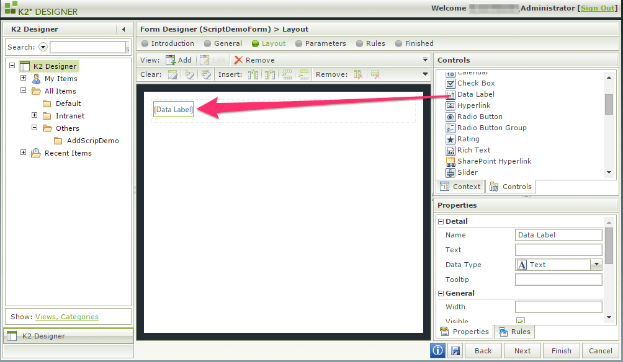Open the info panel via the blue icon

[437, 350]
